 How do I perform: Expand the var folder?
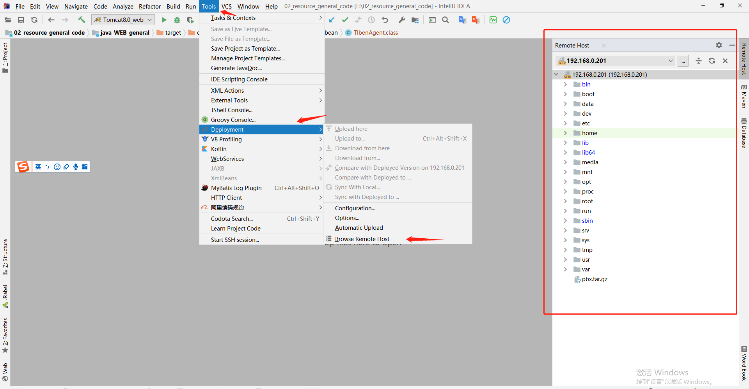click(565, 269)
